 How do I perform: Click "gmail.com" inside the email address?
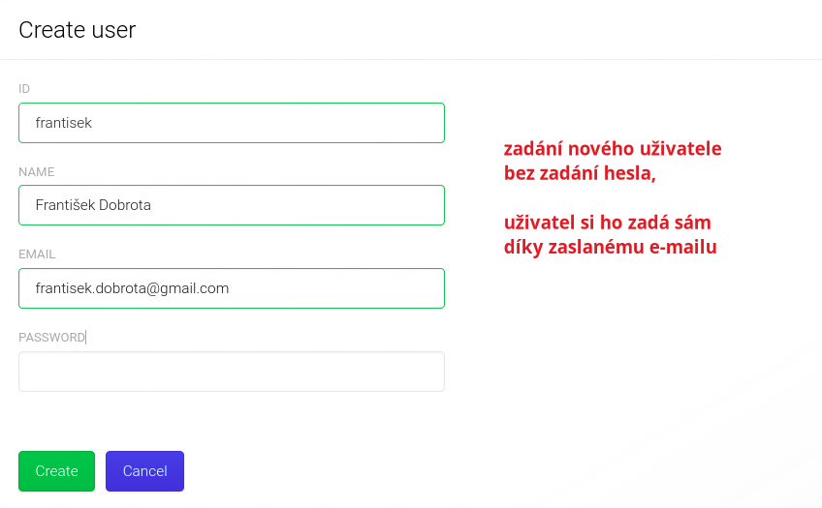pos(193,288)
